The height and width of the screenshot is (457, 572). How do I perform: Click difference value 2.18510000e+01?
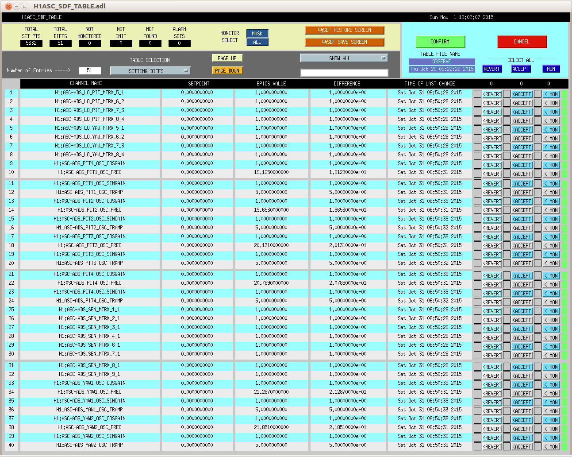point(348,427)
